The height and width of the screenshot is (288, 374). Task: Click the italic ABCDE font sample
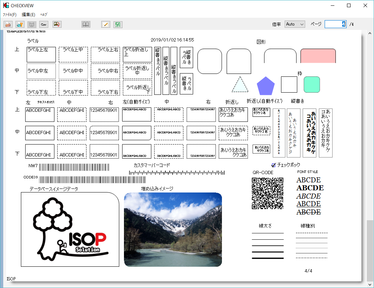point(309,196)
